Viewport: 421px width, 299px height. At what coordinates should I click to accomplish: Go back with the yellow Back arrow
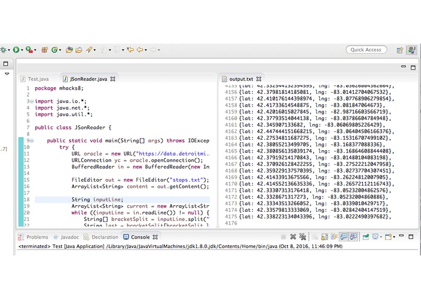pos(140,50)
